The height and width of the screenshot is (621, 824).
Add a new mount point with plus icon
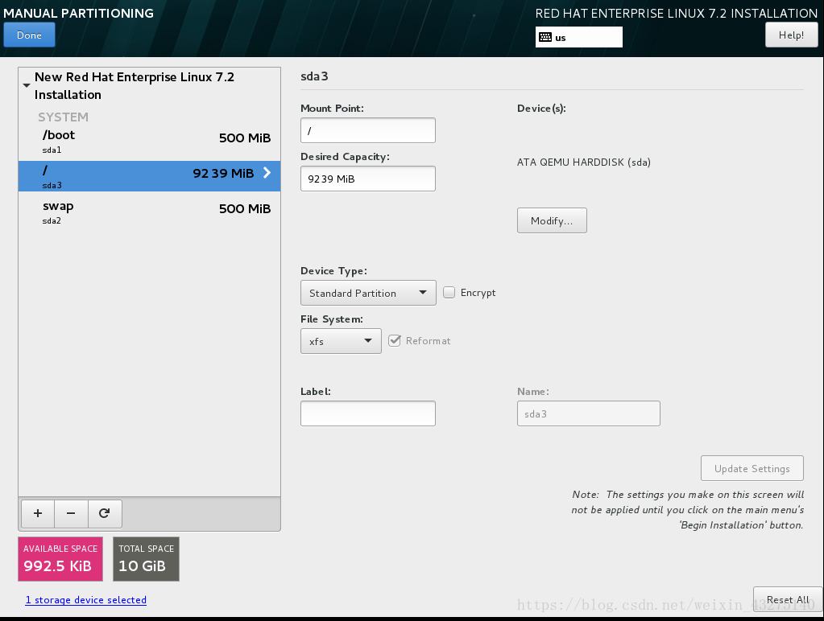[38, 513]
